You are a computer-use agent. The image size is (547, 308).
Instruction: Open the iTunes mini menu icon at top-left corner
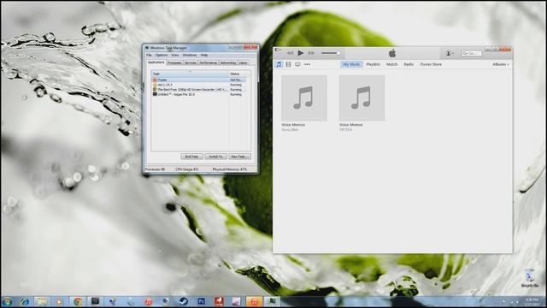click(x=278, y=50)
